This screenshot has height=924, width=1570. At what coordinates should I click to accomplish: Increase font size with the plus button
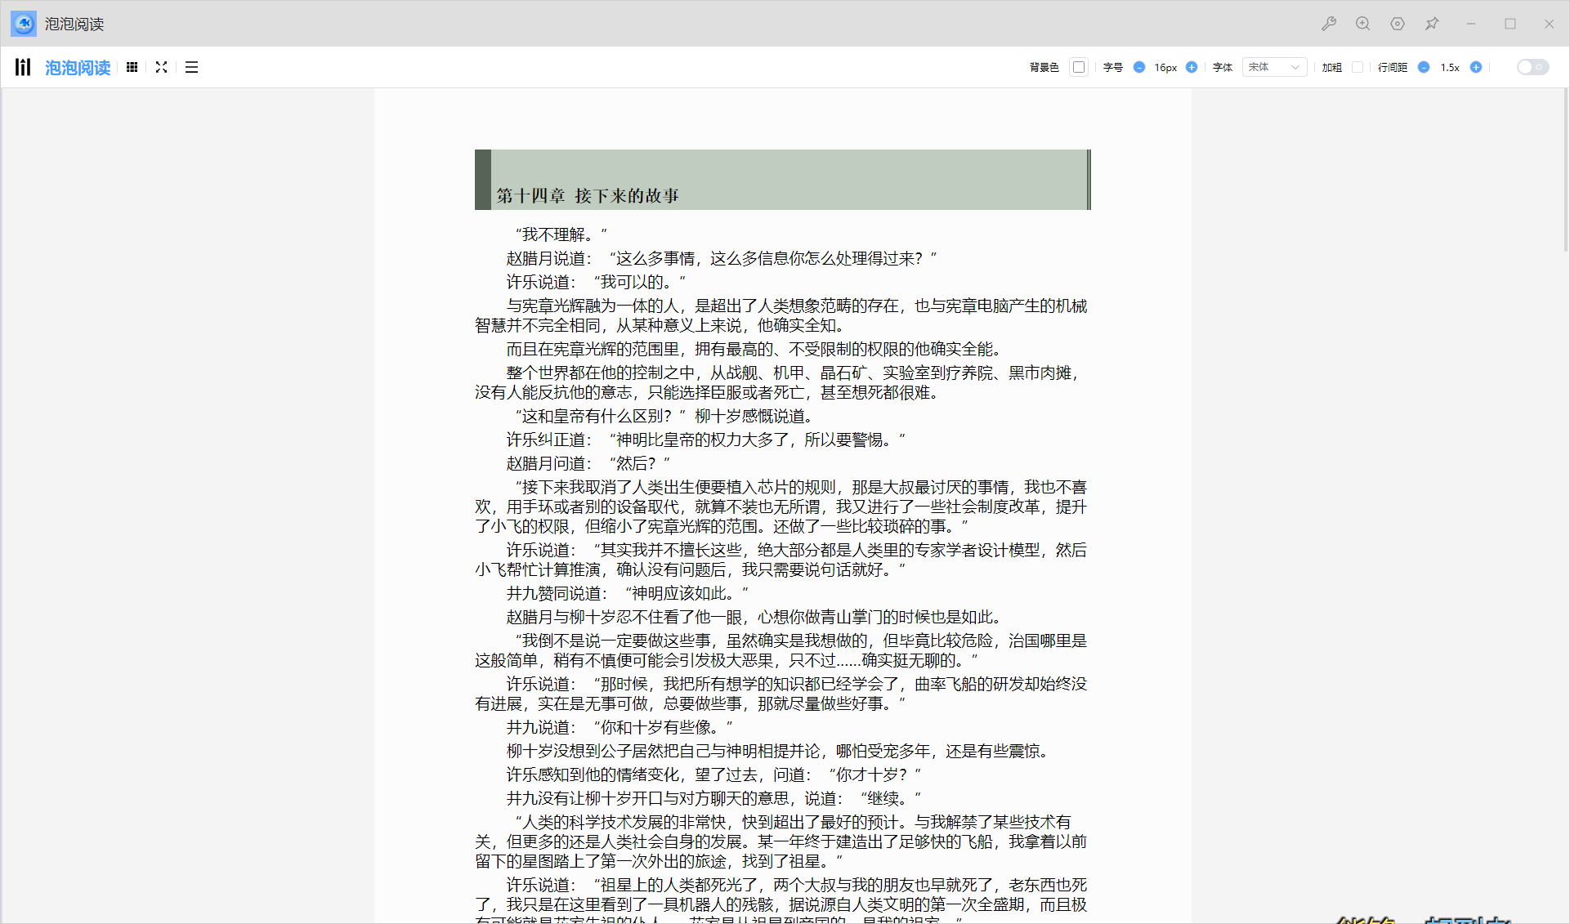(1192, 67)
